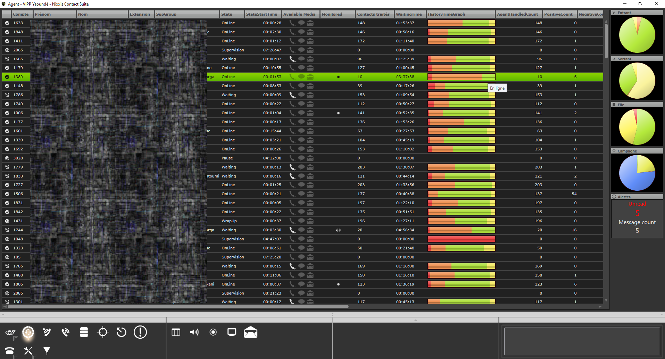Click the queue stack icon
665x359 pixels.
coord(84,332)
